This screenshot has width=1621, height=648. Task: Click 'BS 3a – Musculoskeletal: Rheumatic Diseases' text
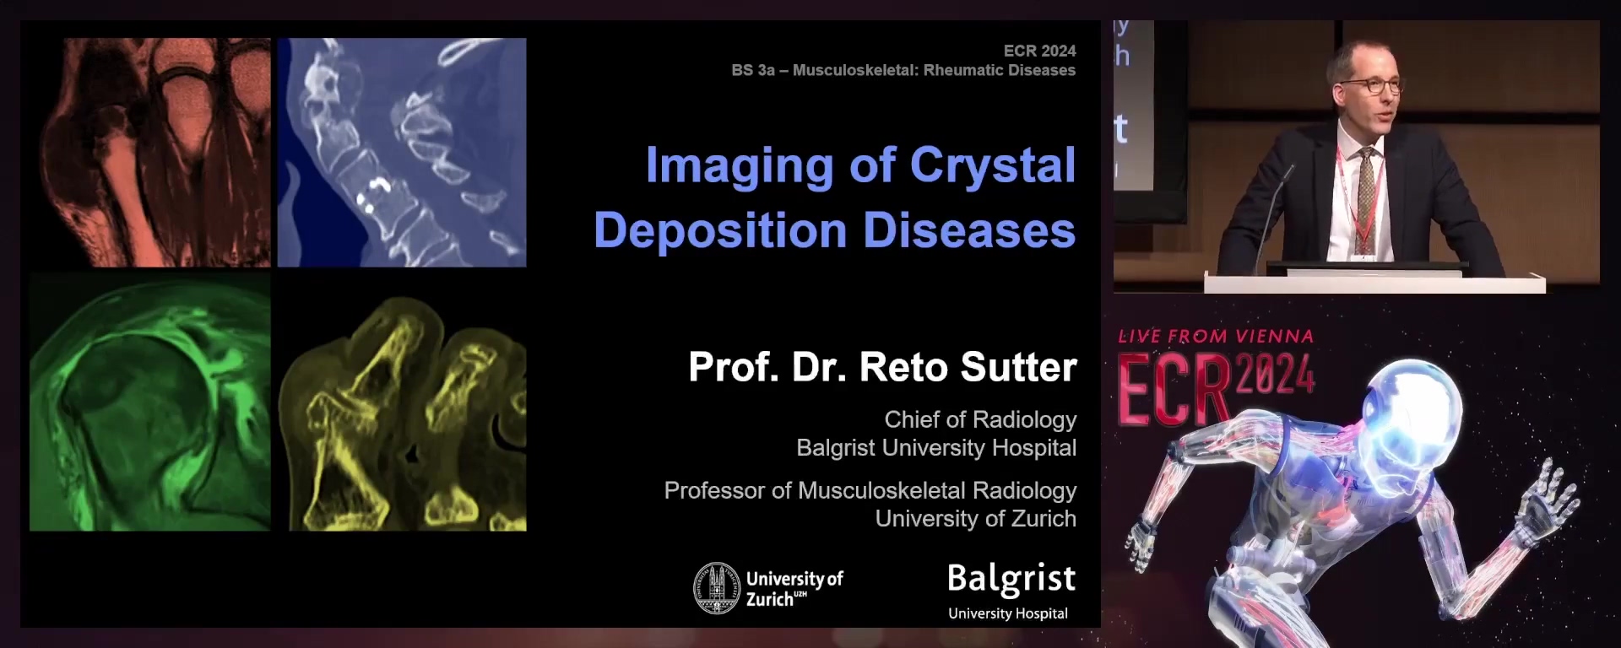[x=903, y=70]
